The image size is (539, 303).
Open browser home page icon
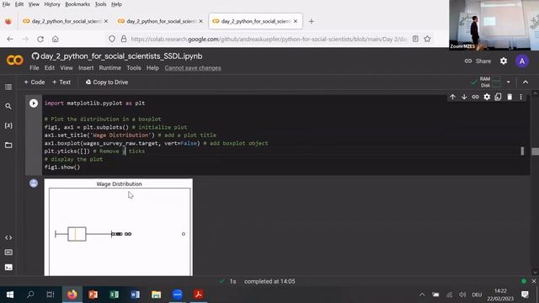(56, 40)
